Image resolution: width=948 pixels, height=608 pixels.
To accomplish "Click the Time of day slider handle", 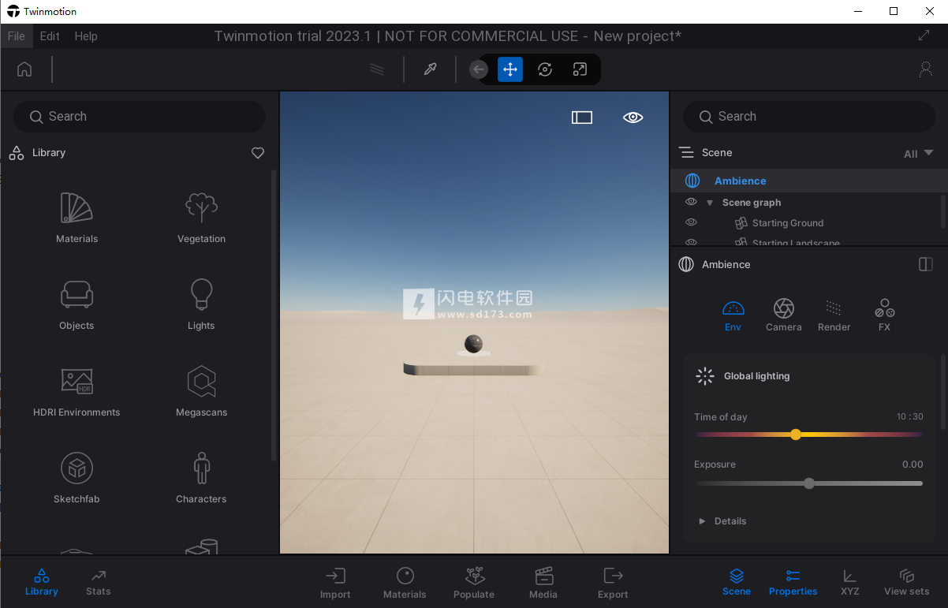I will point(796,435).
